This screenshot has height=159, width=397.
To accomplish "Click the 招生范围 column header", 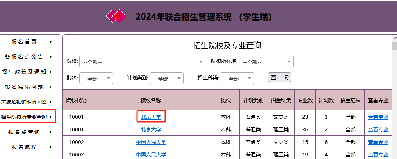I will pyautogui.click(x=350, y=100).
